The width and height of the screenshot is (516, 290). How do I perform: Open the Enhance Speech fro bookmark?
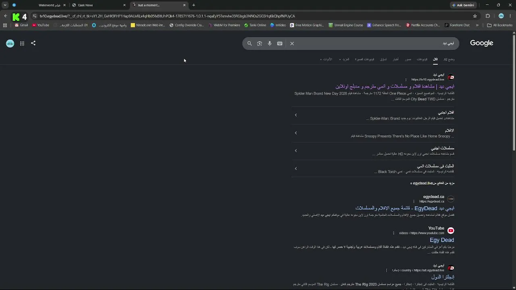tap(384, 25)
